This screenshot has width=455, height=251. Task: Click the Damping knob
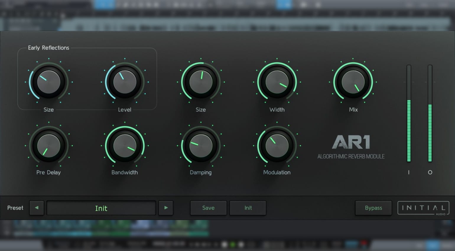201,146
